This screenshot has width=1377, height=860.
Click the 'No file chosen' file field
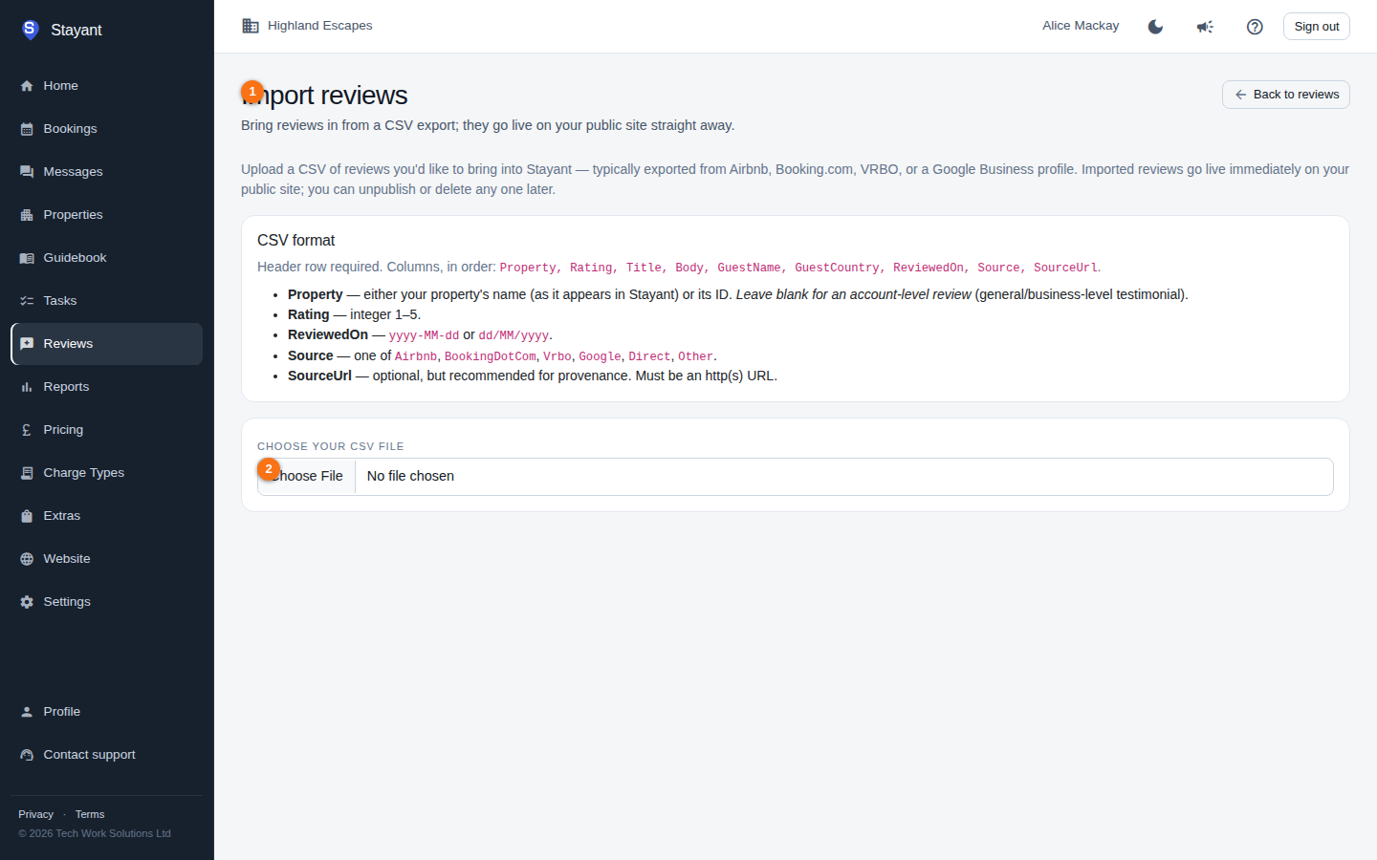coord(795,477)
